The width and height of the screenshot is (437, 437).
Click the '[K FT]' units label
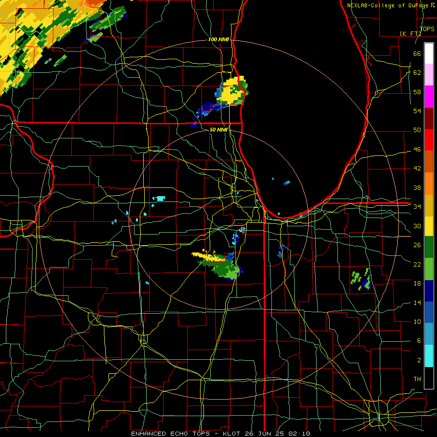point(410,34)
